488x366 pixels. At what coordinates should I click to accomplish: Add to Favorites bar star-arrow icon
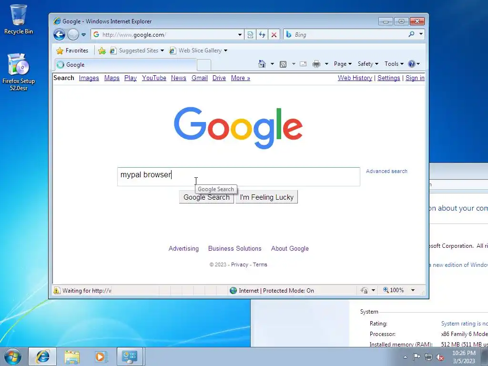click(102, 51)
